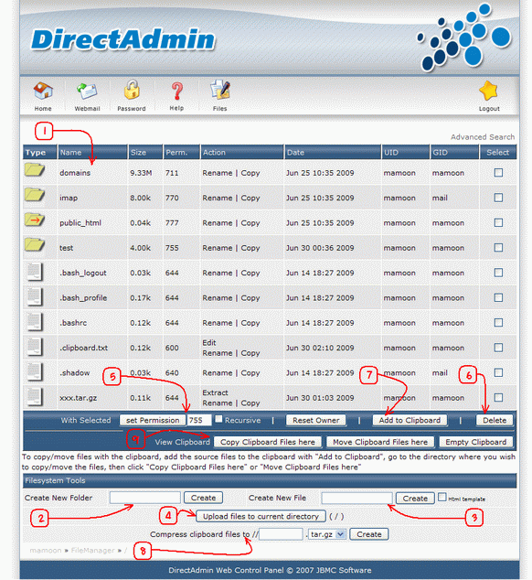Click the Delete button

point(495,420)
